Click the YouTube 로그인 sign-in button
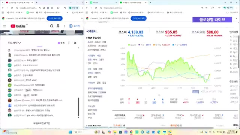 [x=74, y=26]
